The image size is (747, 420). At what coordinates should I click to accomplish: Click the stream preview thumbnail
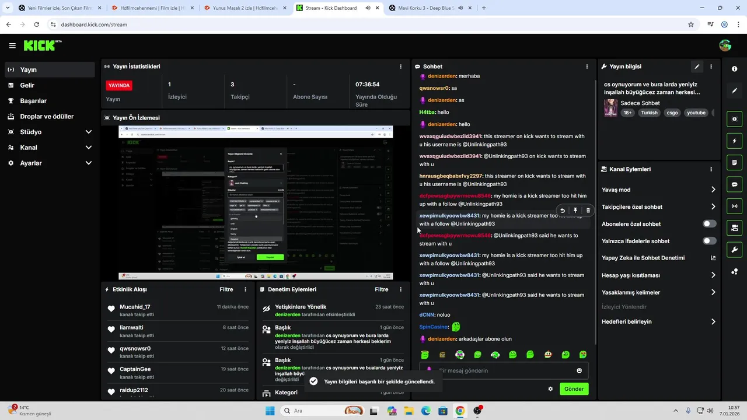[x=256, y=202]
